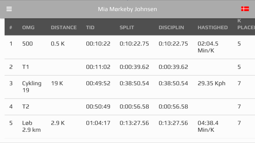This screenshot has width=255, height=143.
Task: Click the 0:38:50.54 split time
Action: pos(134,83)
